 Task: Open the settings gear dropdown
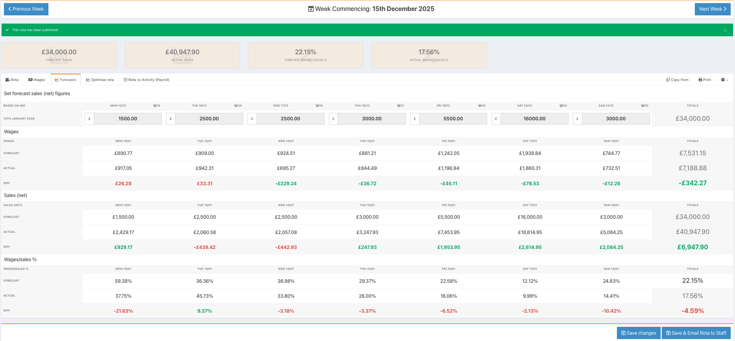click(724, 80)
